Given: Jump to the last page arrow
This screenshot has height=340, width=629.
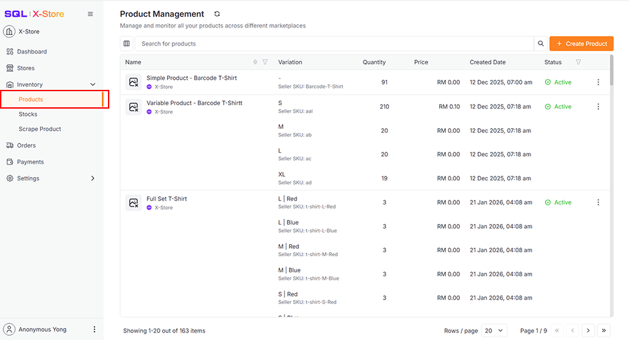Looking at the screenshot, I should pyautogui.click(x=604, y=331).
